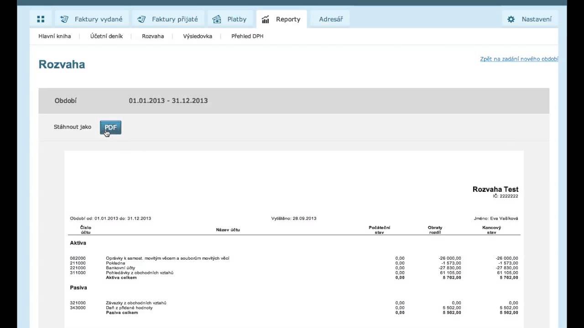Select the Reporty tab
Viewport: 584px width, 328px height.
tap(282, 19)
